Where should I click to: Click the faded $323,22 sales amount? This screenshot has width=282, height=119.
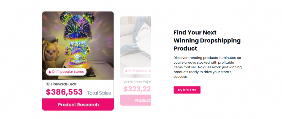137,89
